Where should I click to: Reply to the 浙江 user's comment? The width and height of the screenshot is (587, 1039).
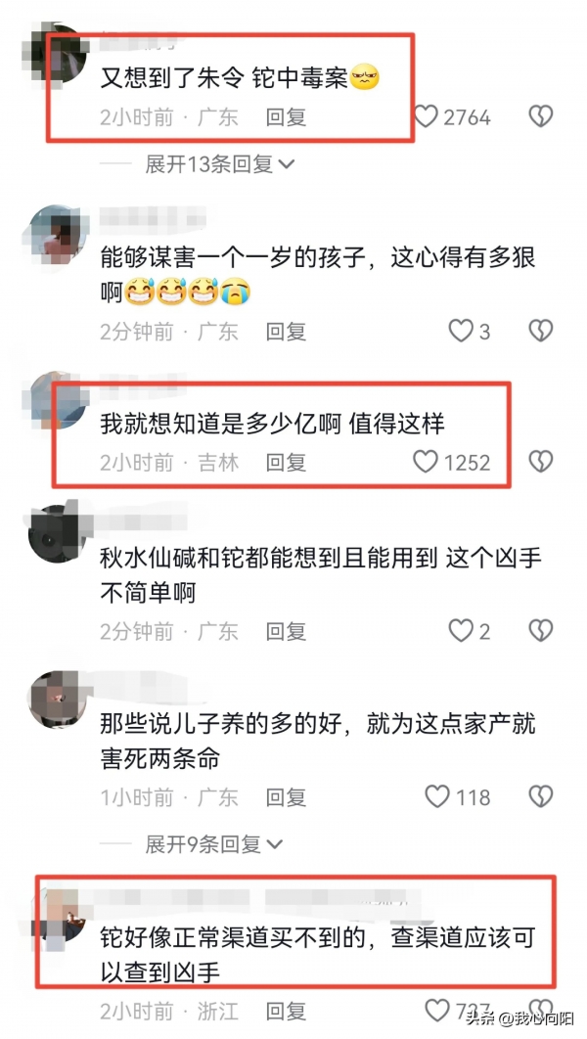[x=287, y=1012]
